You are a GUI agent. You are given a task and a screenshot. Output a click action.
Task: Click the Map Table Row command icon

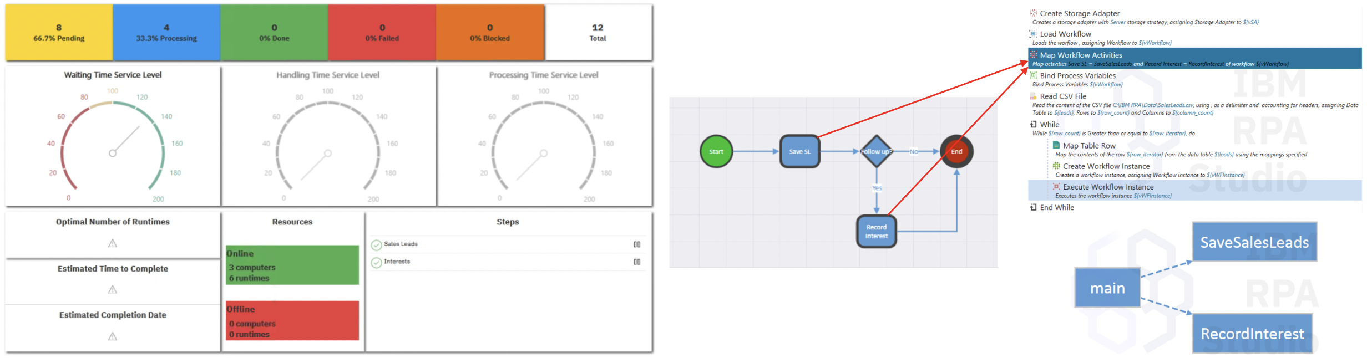(x=1056, y=145)
